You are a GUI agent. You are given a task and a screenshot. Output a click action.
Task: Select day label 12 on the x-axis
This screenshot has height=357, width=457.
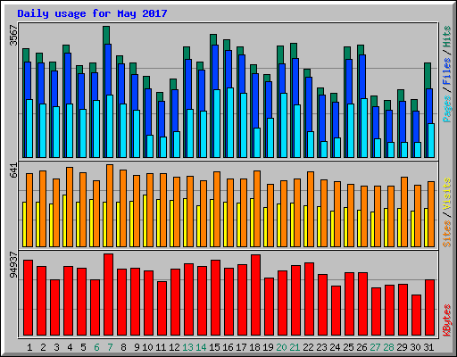pyautogui.click(x=174, y=347)
